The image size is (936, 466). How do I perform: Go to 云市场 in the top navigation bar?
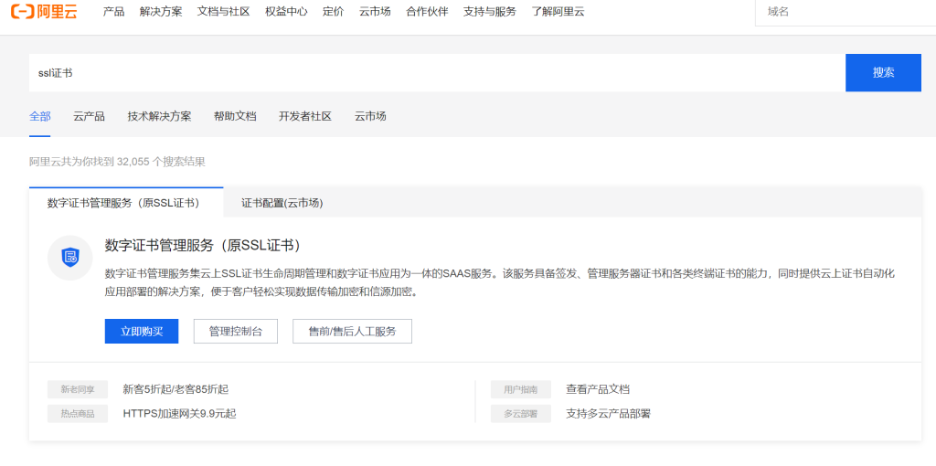point(375,12)
